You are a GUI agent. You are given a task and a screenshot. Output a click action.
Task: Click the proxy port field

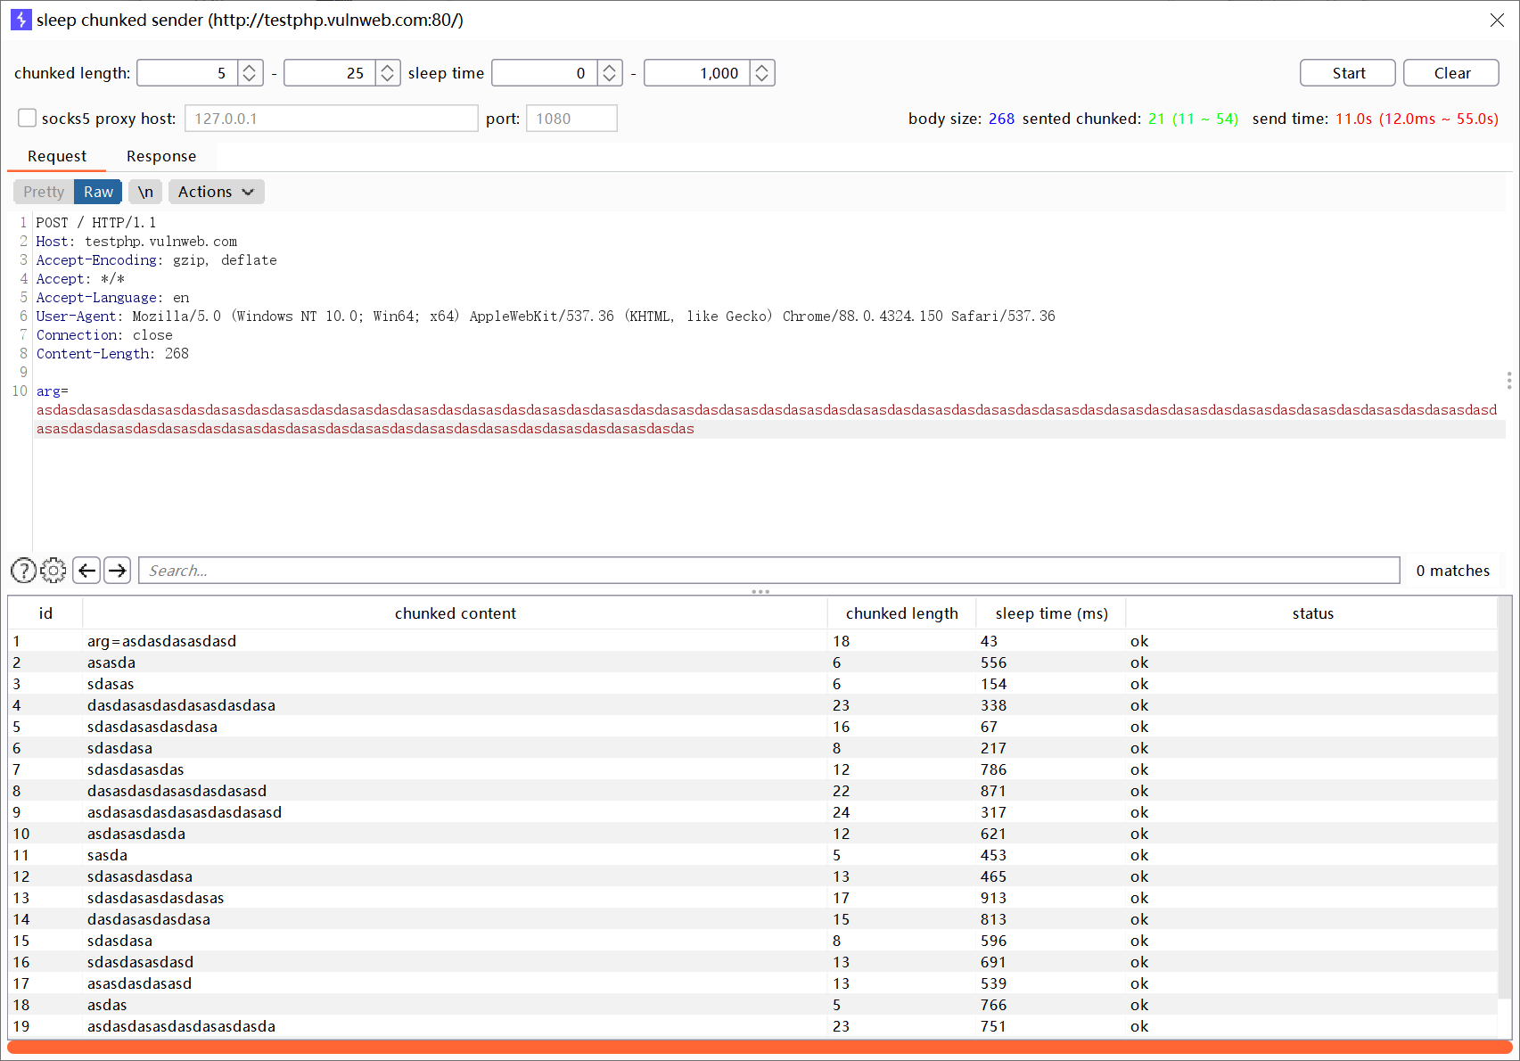[571, 119]
